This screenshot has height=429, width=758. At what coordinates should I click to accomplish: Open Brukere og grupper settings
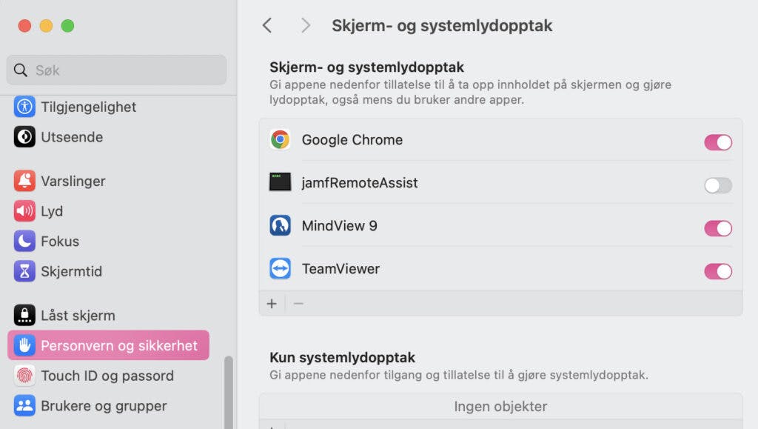click(104, 406)
